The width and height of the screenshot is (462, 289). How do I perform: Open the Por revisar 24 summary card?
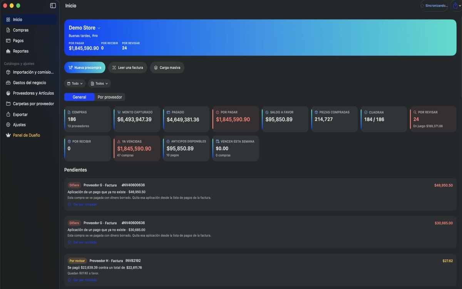(433, 119)
